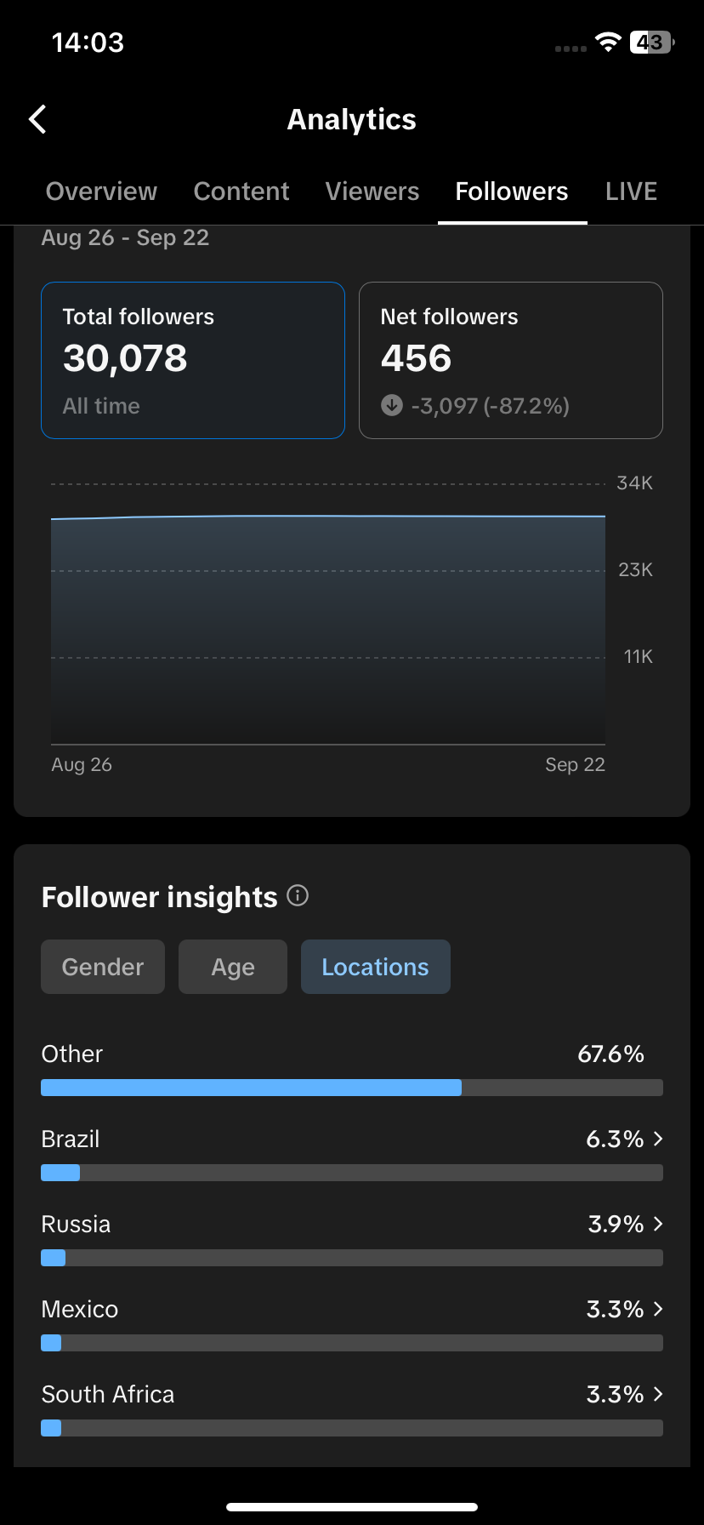Open the Overview tab

(x=101, y=191)
